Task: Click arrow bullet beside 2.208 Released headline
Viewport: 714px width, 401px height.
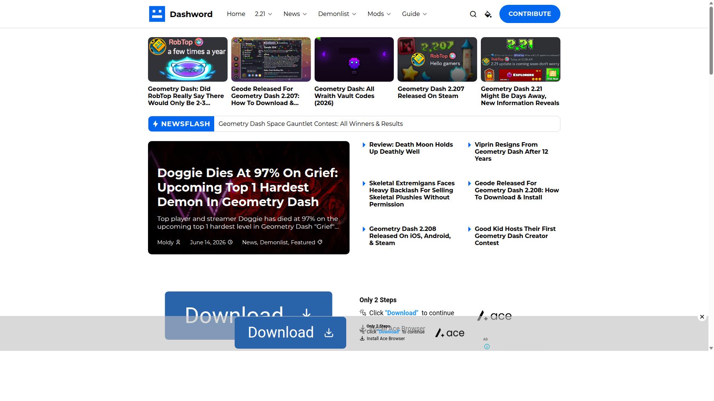Action: coord(364,229)
